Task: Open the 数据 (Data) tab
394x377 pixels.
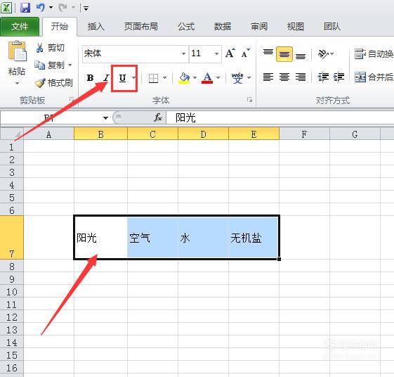Action: 223,27
